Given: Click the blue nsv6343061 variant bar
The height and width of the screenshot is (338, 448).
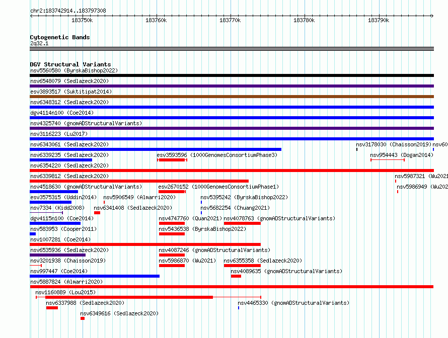Looking at the screenshot, I should click(x=156, y=149).
